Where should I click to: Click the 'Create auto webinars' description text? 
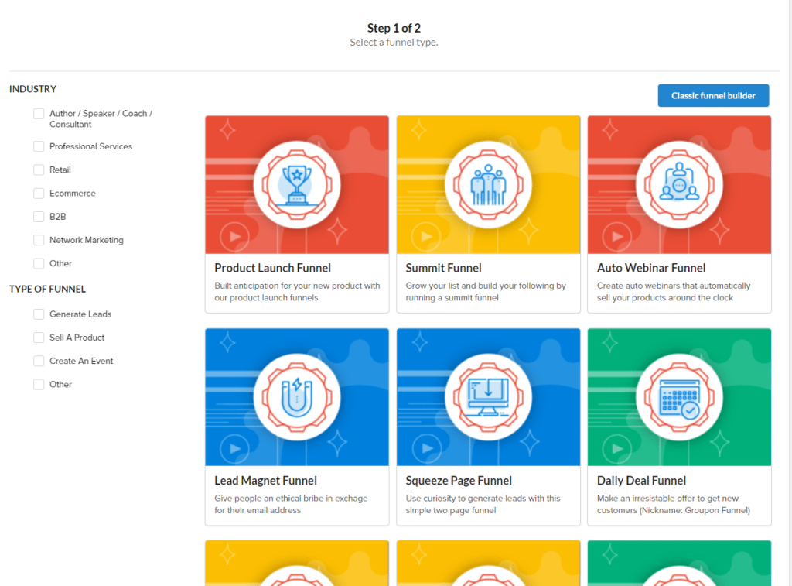674,292
